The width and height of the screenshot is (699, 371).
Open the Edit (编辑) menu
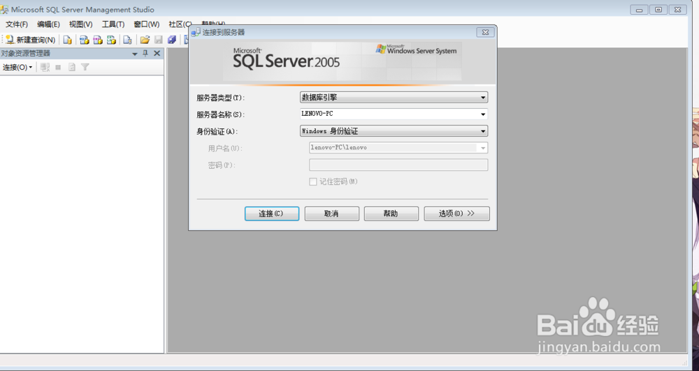pos(48,24)
